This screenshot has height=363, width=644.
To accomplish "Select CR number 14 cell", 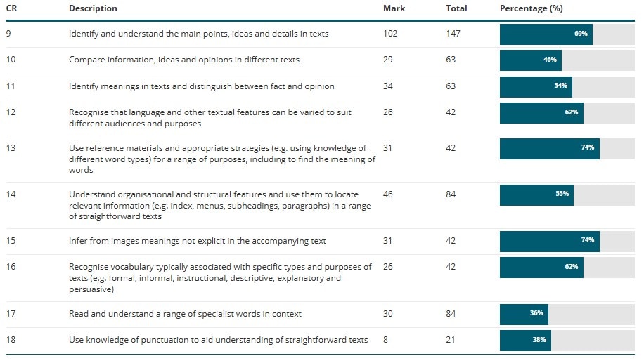I will [x=11, y=194].
